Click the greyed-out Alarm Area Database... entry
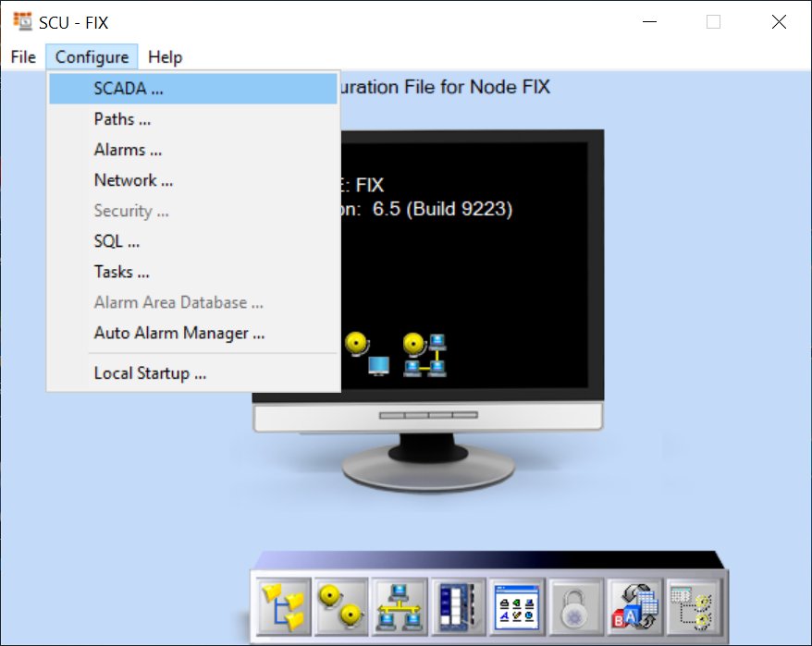This screenshot has height=646, width=812. click(193, 302)
